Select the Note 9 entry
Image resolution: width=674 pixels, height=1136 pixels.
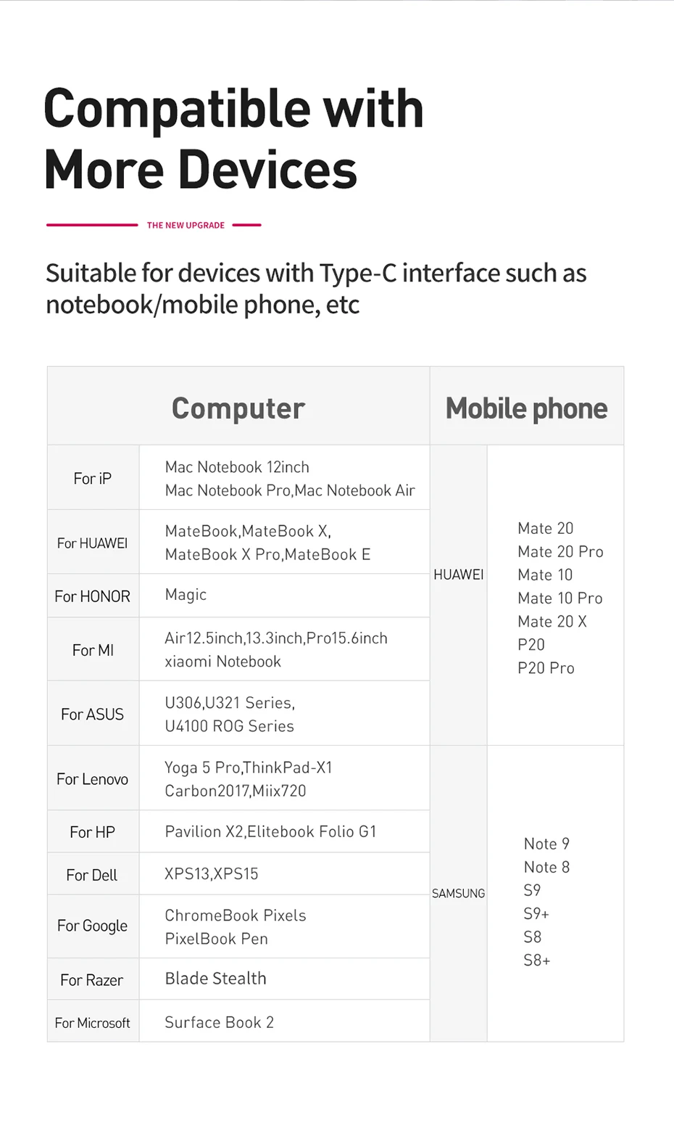(546, 844)
